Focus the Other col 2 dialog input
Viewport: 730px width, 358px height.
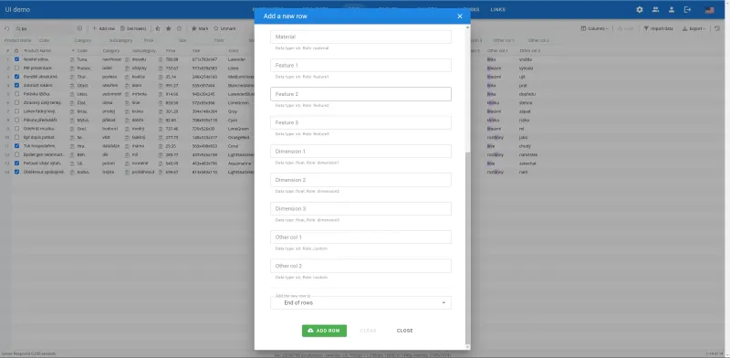pyautogui.click(x=360, y=266)
